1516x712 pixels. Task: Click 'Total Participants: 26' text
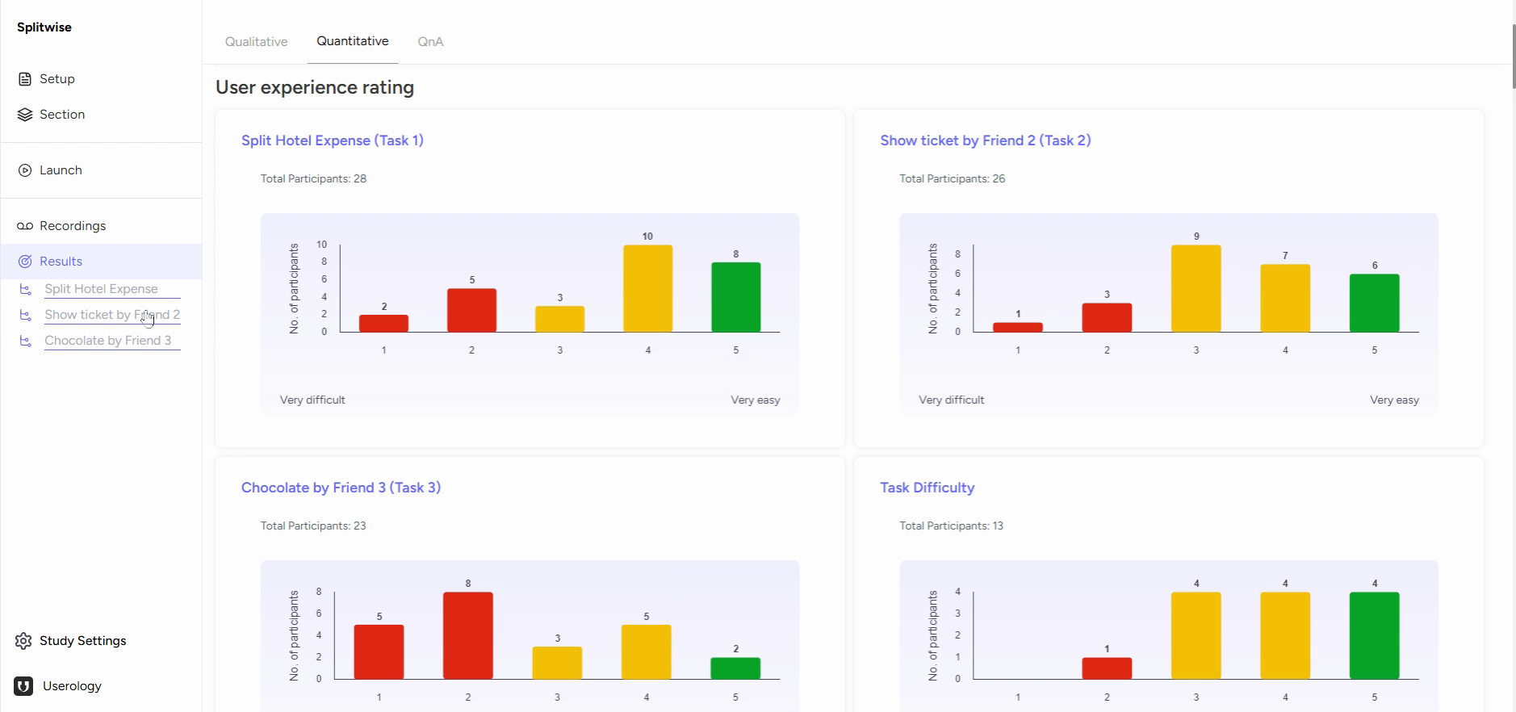(x=952, y=179)
